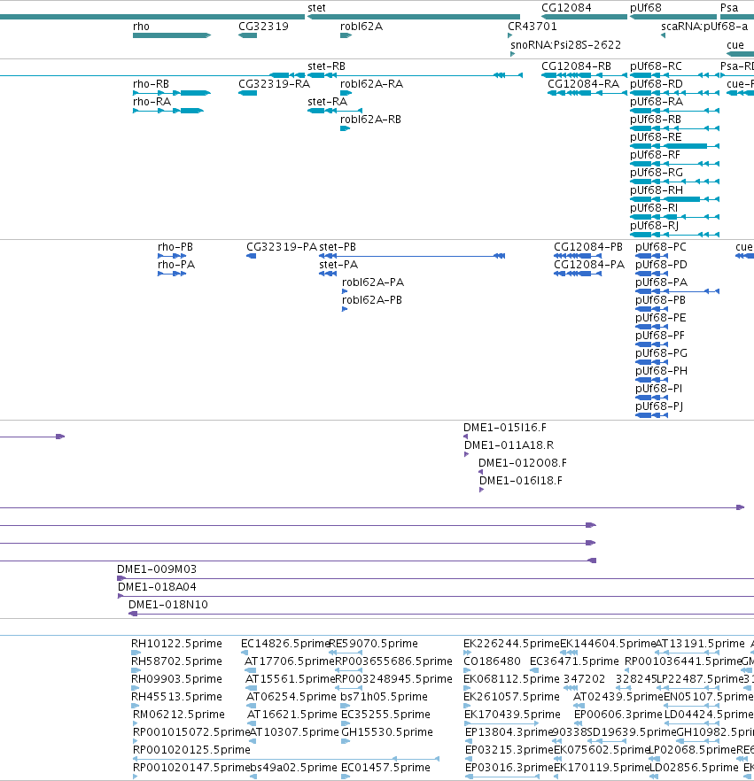
Task: Click CO186480 EST label
Action: click(x=492, y=661)
